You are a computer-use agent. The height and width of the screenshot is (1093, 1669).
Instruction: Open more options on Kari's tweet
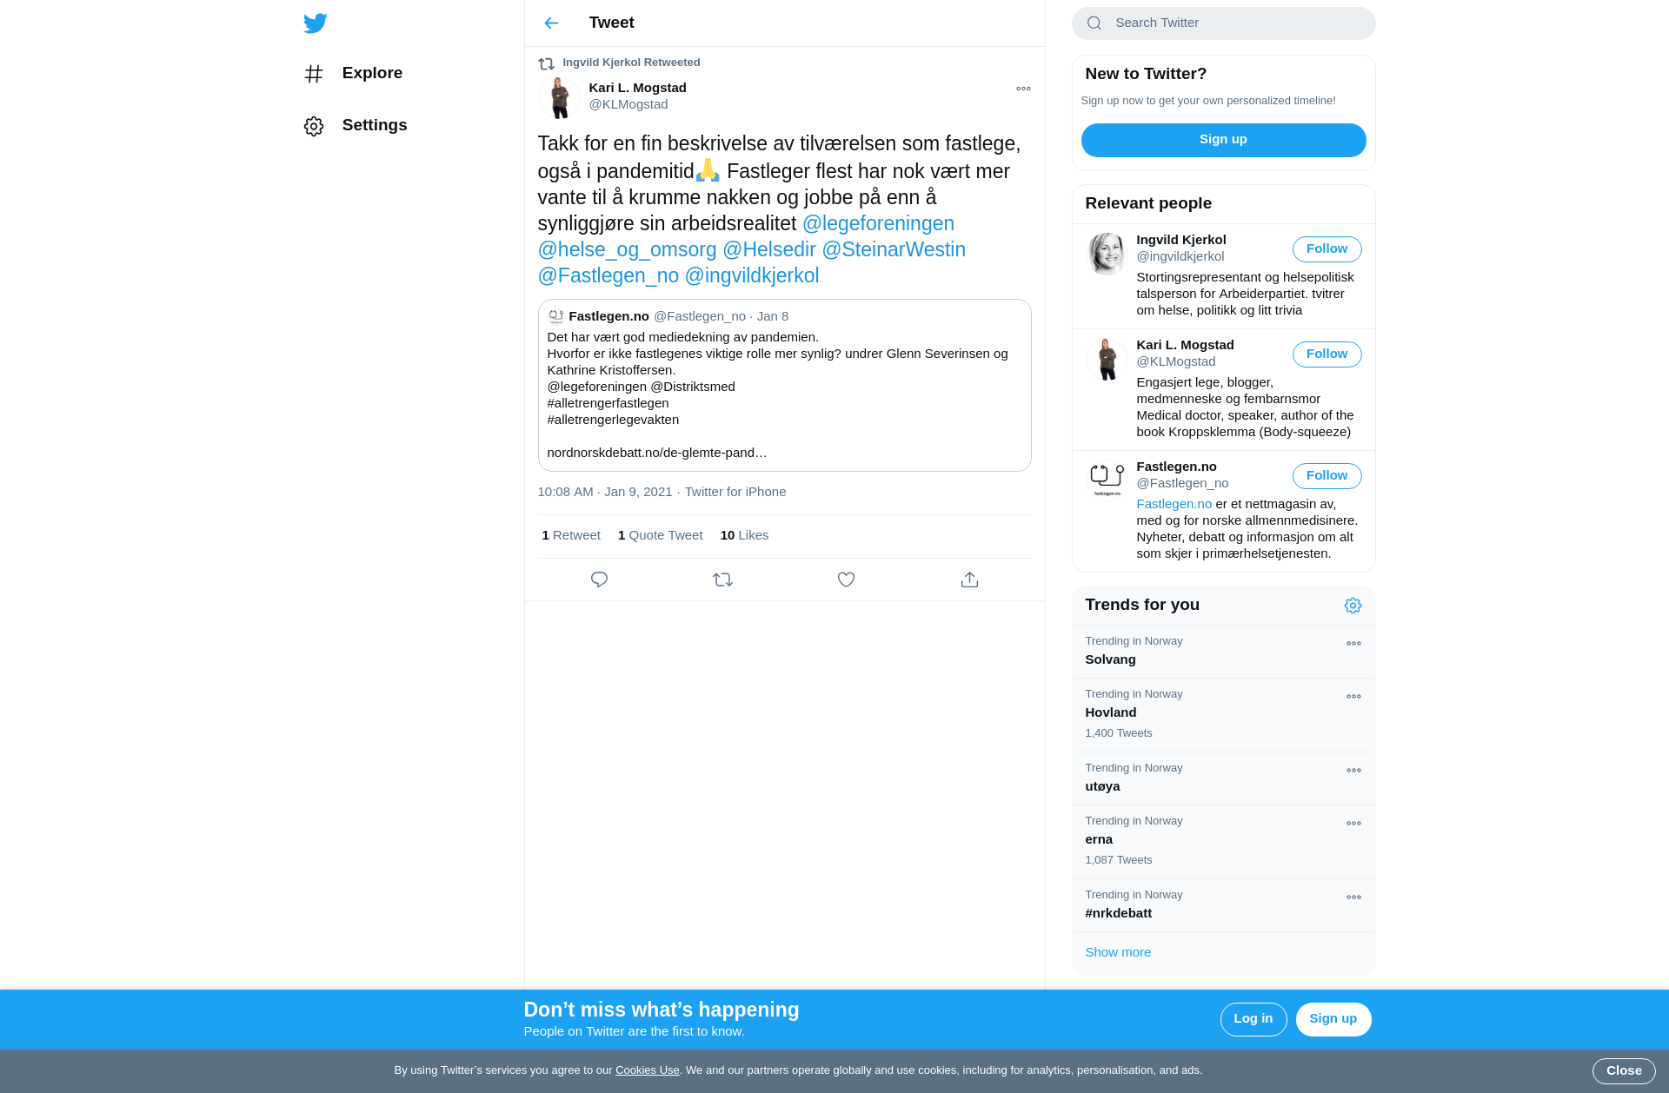(1023, 89)
